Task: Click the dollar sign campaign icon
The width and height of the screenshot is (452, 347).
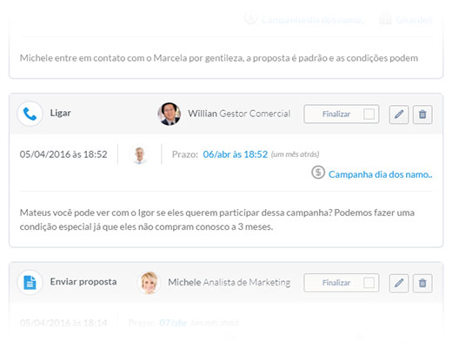Action: coord(318,173)
